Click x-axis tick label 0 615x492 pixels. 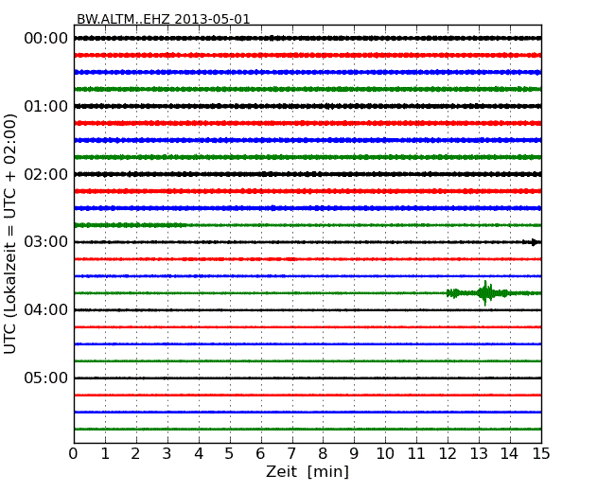pyautogui.click(x=74, y=454)
